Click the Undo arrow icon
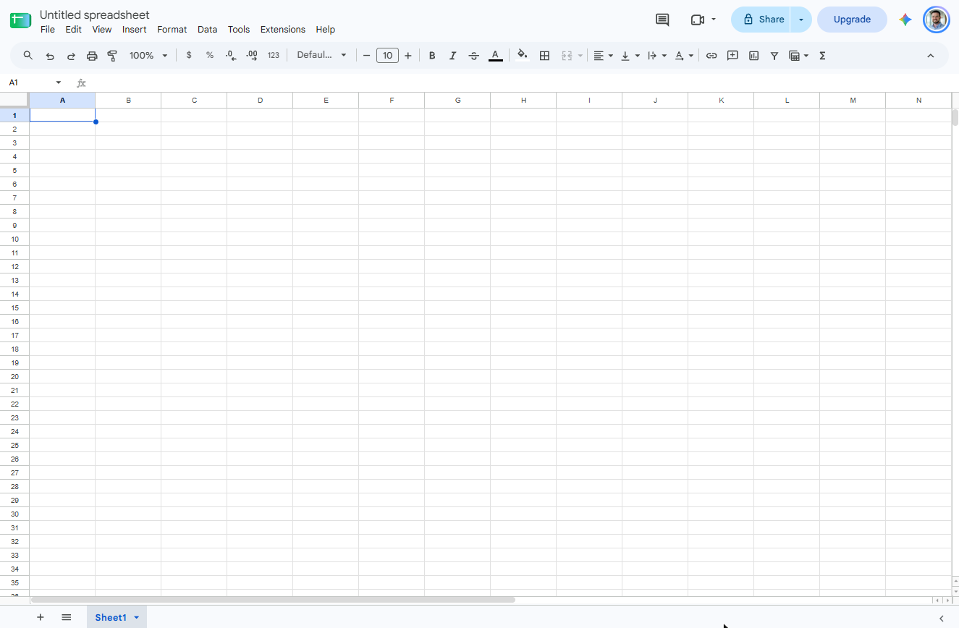Viewport: 959px width, 628px height. (50, 56)
